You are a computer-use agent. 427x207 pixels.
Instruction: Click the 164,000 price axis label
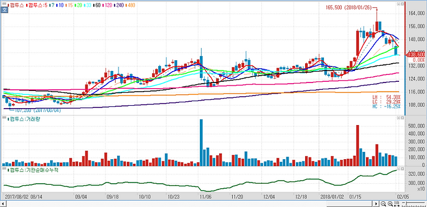pyautogui.click(x=417, y=14)
